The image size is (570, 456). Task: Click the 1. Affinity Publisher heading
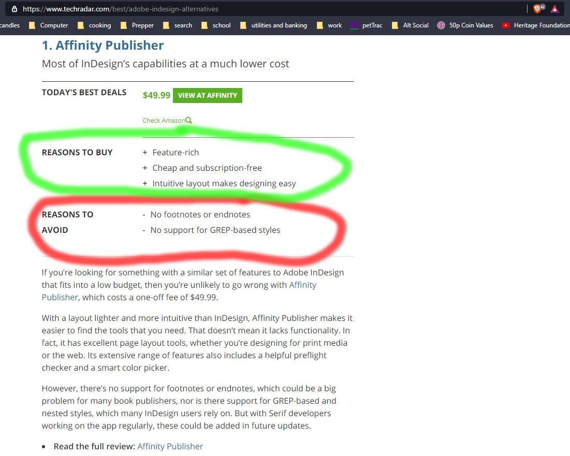pos(103,46)
